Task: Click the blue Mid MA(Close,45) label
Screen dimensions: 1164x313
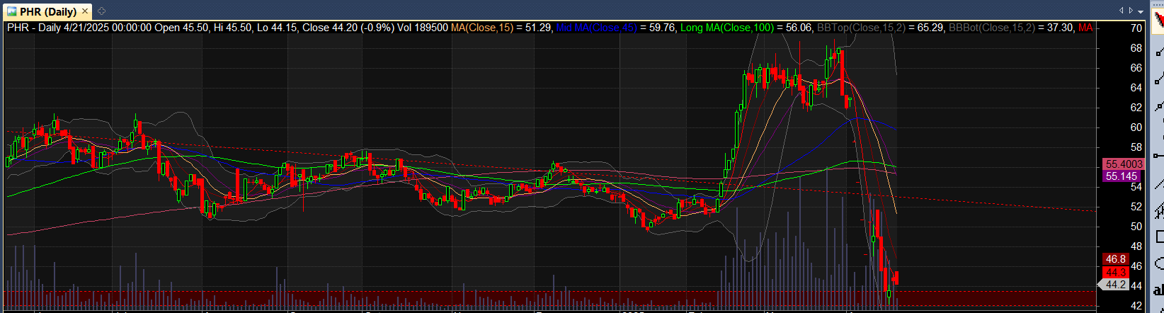Action: (595, 28)
